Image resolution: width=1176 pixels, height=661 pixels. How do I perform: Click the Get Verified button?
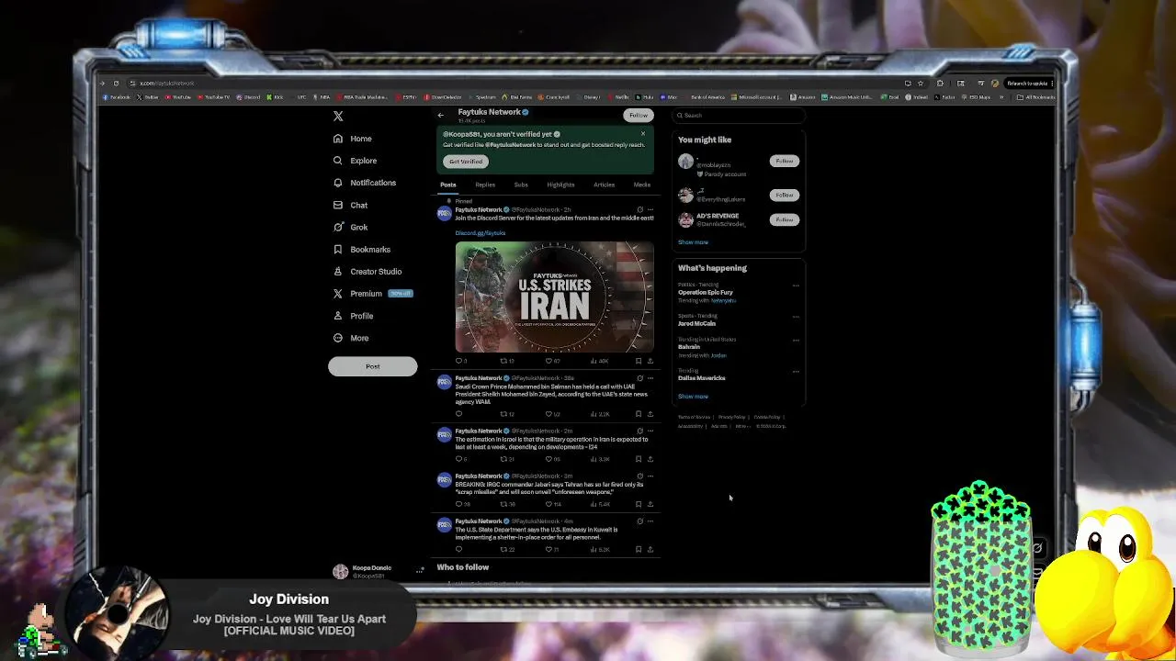(466, 162)
